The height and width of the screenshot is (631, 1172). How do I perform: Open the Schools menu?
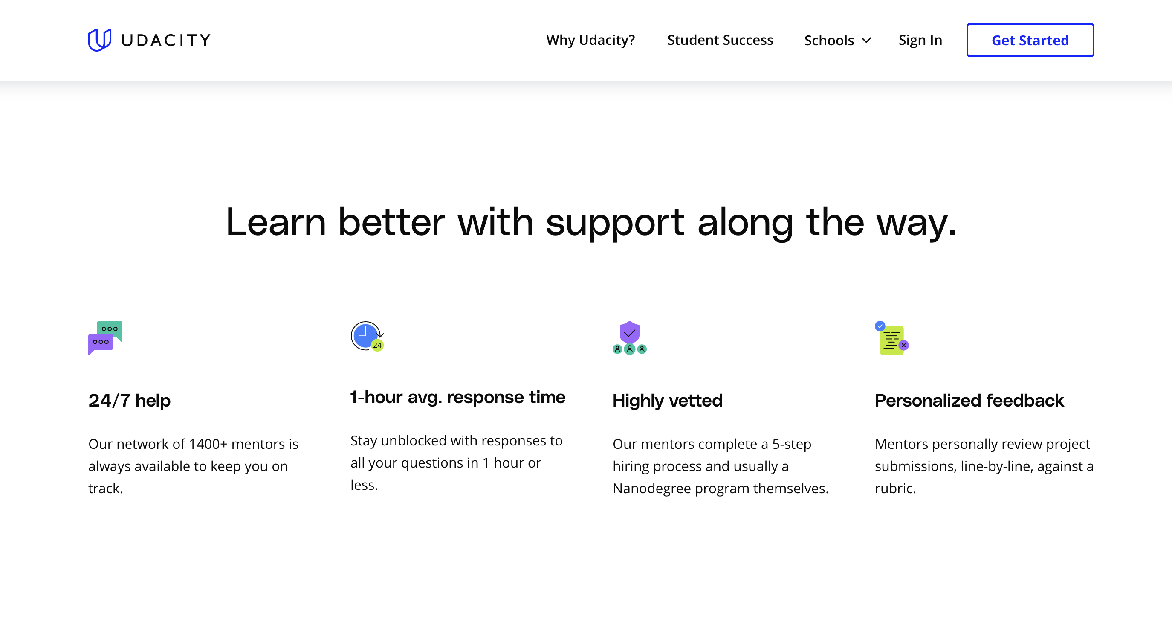coord(828,40)
